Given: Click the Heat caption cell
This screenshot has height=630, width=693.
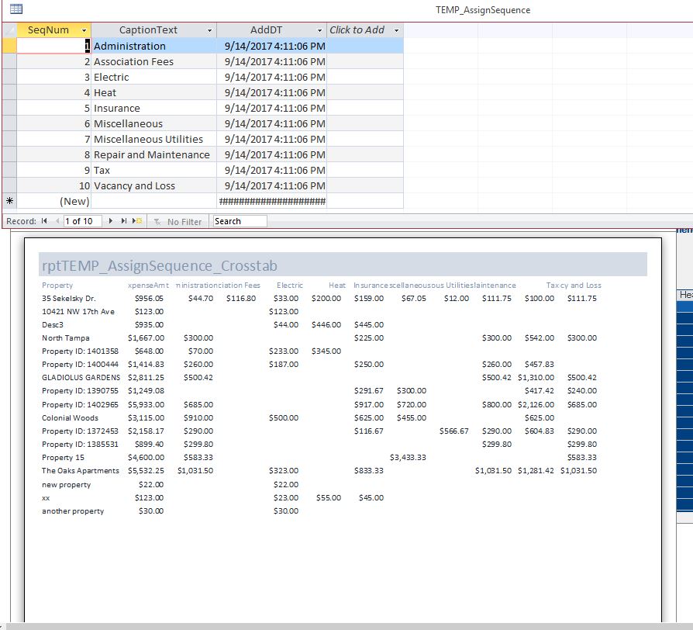Looking at the screenshot, I should (x=153, y=92).
